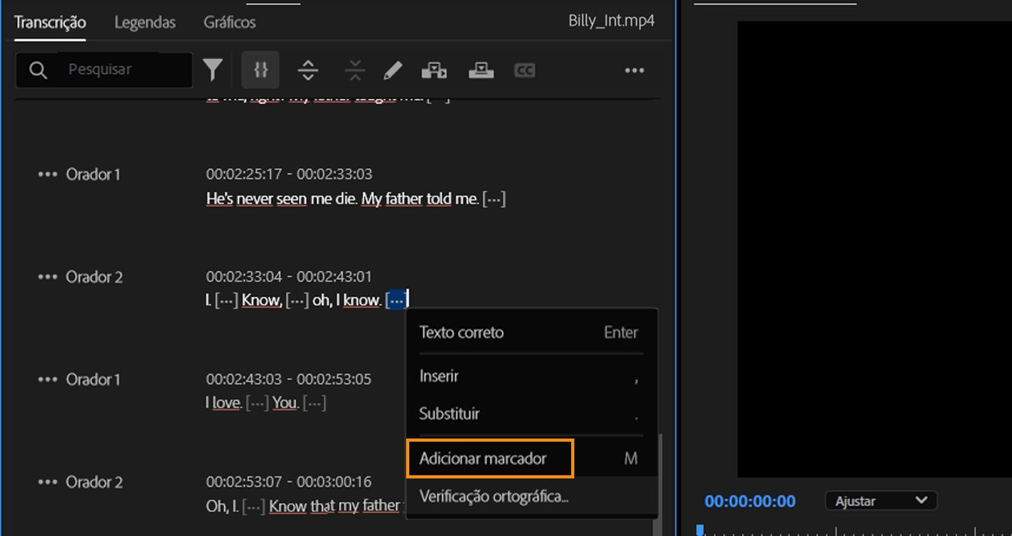Click speaker label Orador 2 at 00:02:53:07
1012x536 pixels.
pyautogui.click(x=94, y=482)
